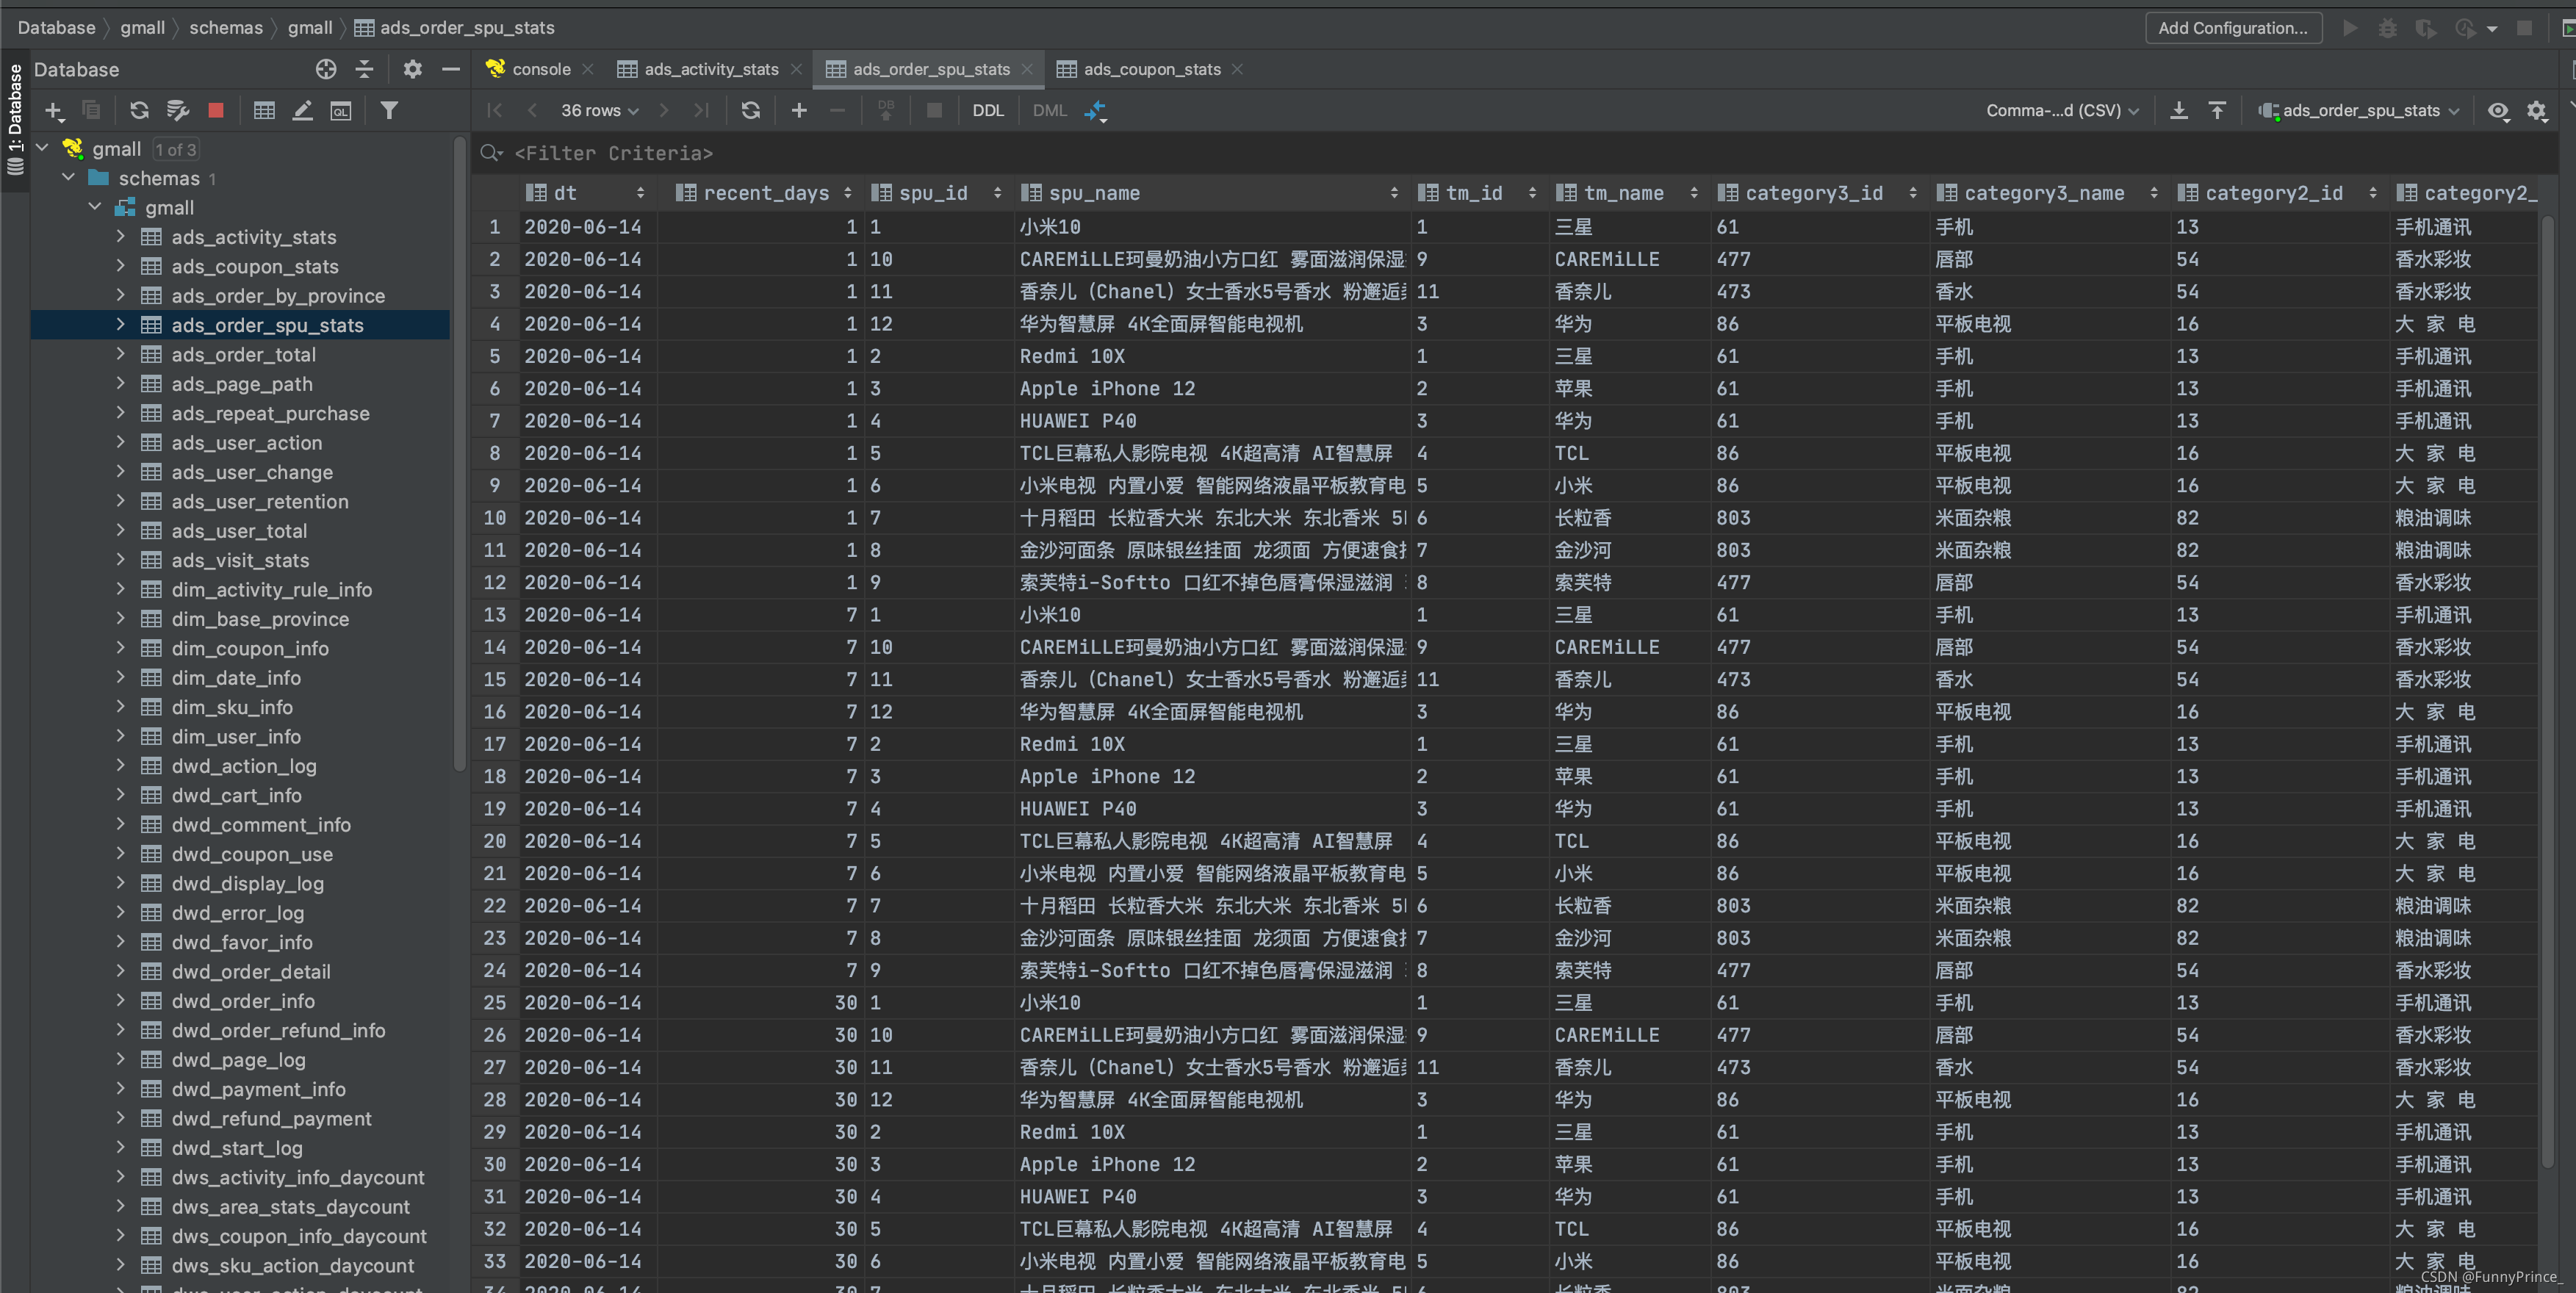This screenshot has width=2576, height=1293.
Task: Expand the ads_activity_stats table node
Action: (121, 237)
